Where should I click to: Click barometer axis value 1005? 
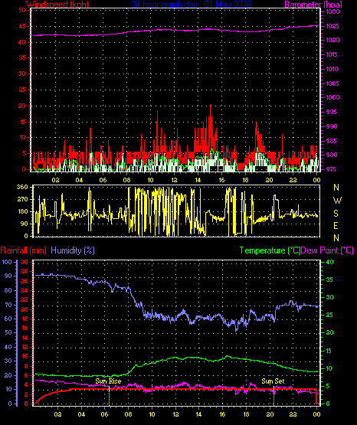coord(332,83)
